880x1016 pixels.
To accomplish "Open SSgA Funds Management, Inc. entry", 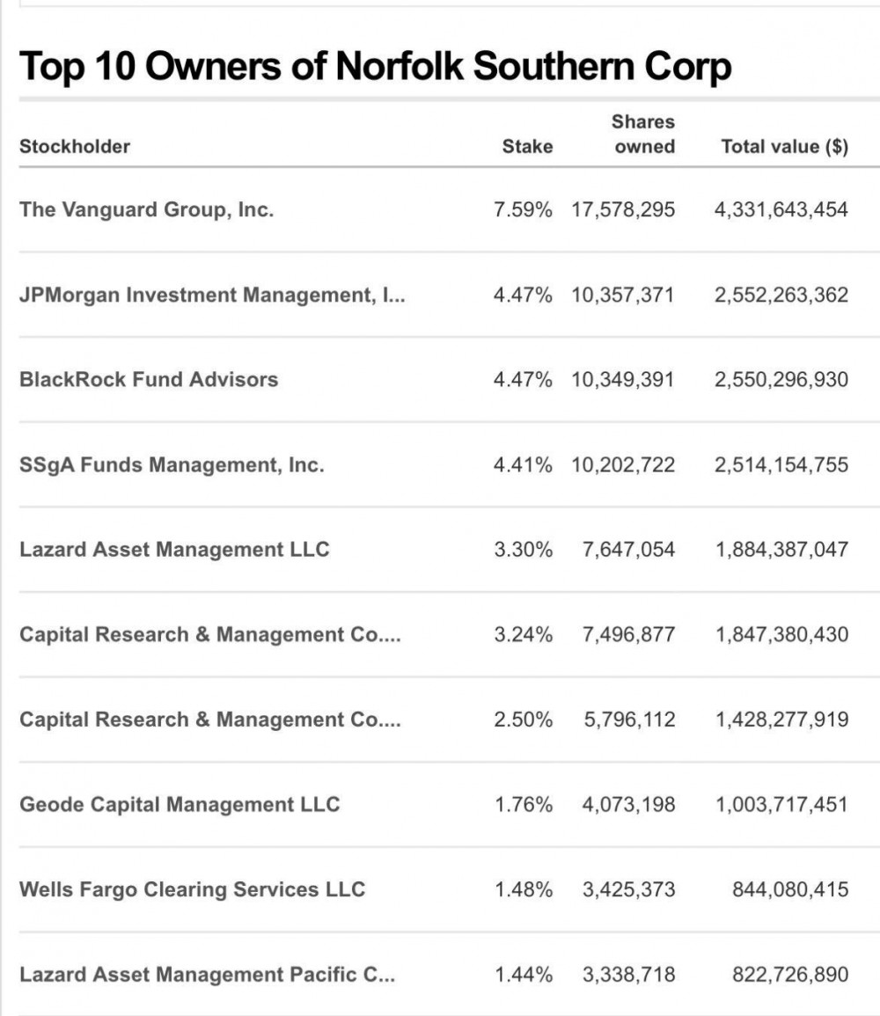I will [172, 464].
